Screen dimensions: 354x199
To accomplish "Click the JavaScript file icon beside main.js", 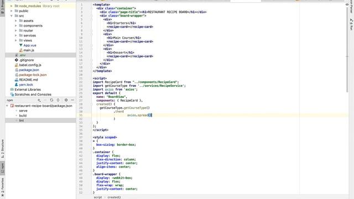I will [x=21, y=50].
